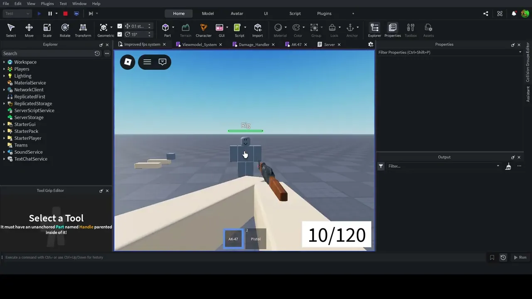
Task: Click the Output filter funnel icon
Action: click(381, 166)
